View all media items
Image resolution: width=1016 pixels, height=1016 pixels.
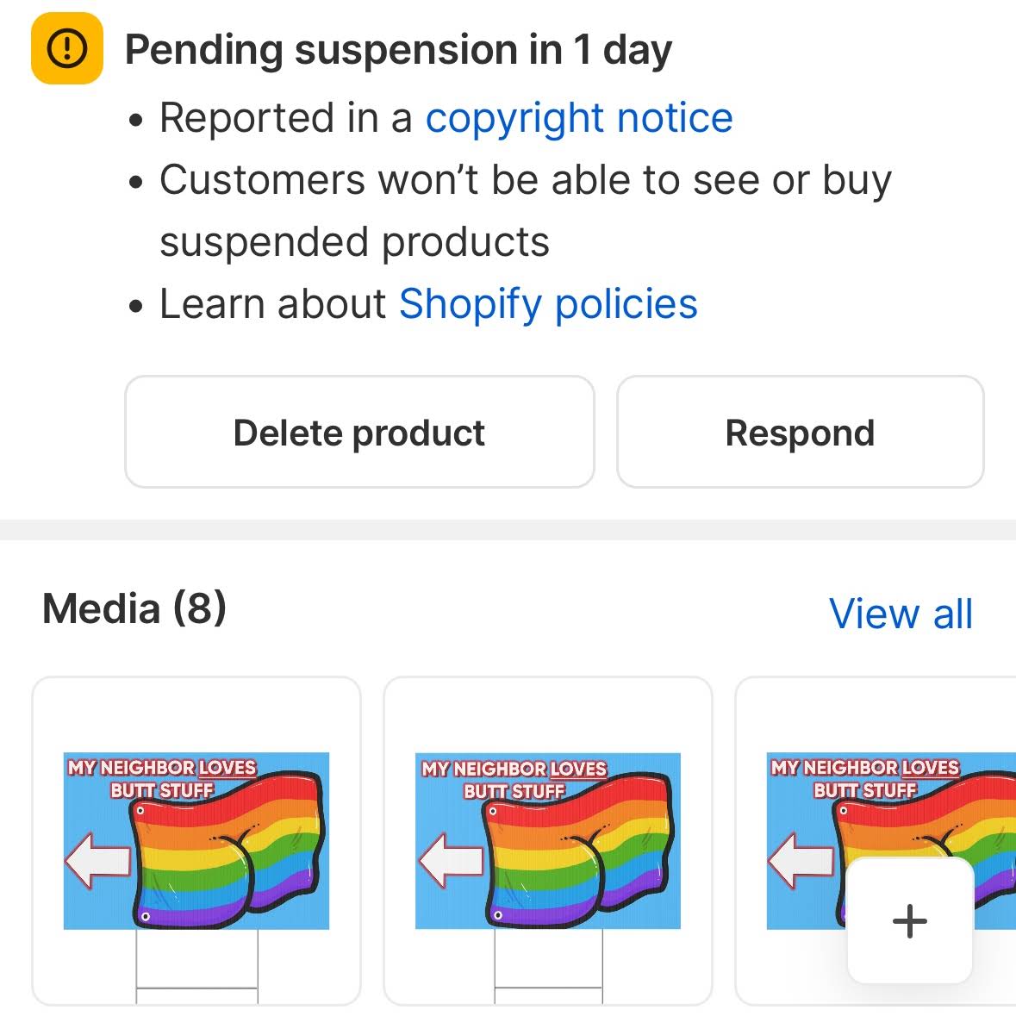click(901, 614)
